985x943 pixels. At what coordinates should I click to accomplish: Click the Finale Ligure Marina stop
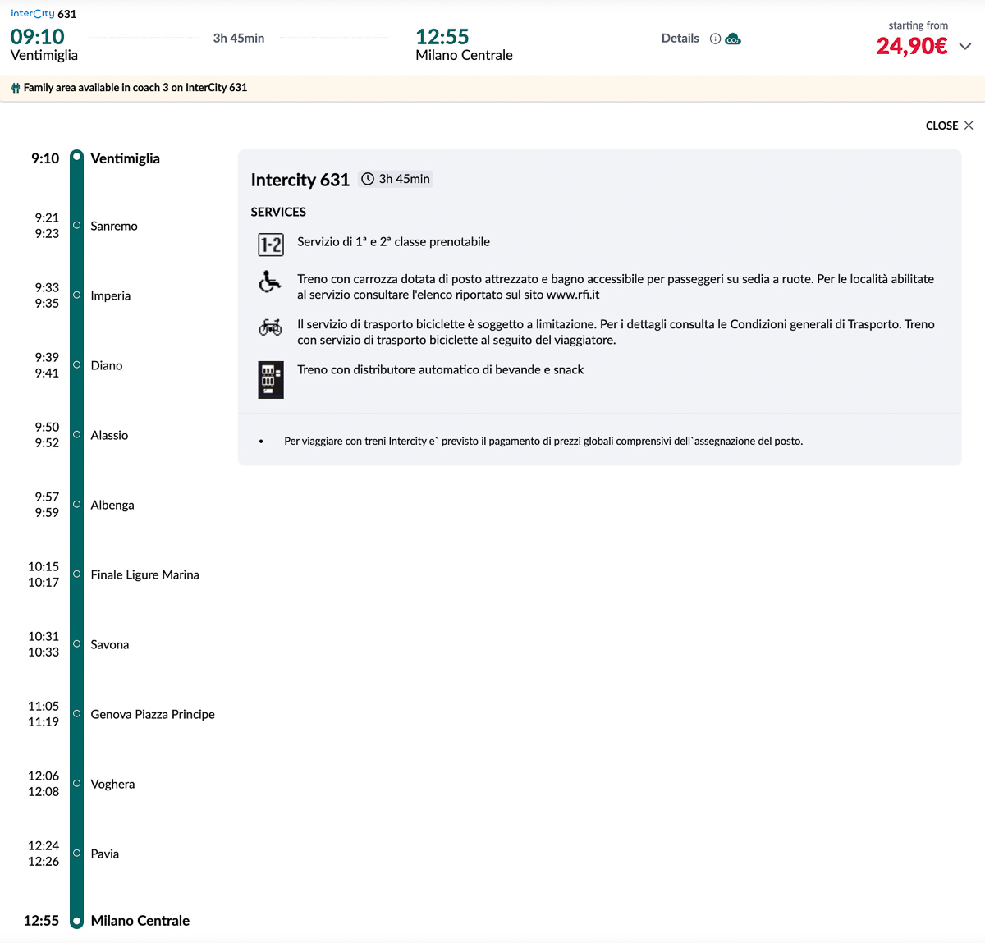click(145, 575)
